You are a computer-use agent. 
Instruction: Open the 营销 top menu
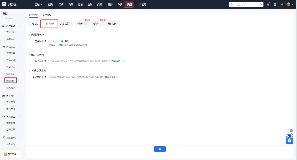80,4
